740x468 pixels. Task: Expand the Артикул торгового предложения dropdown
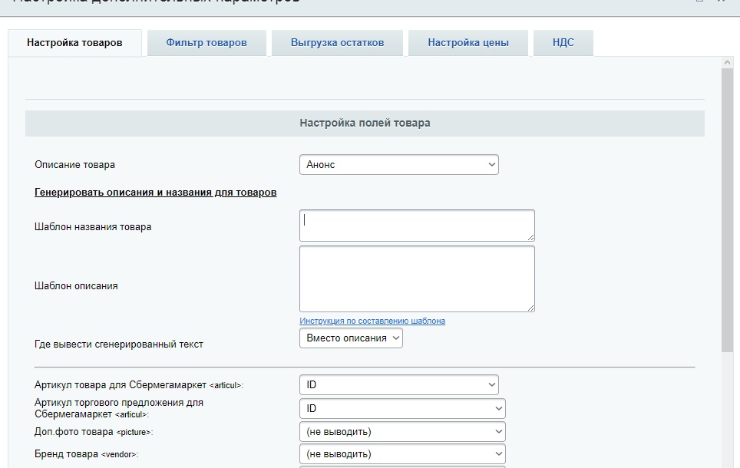401,408
